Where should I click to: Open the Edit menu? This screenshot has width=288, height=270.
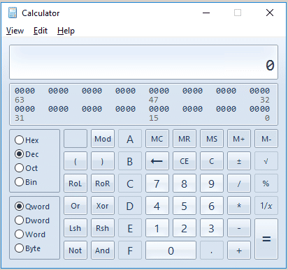tap(41, 31)
